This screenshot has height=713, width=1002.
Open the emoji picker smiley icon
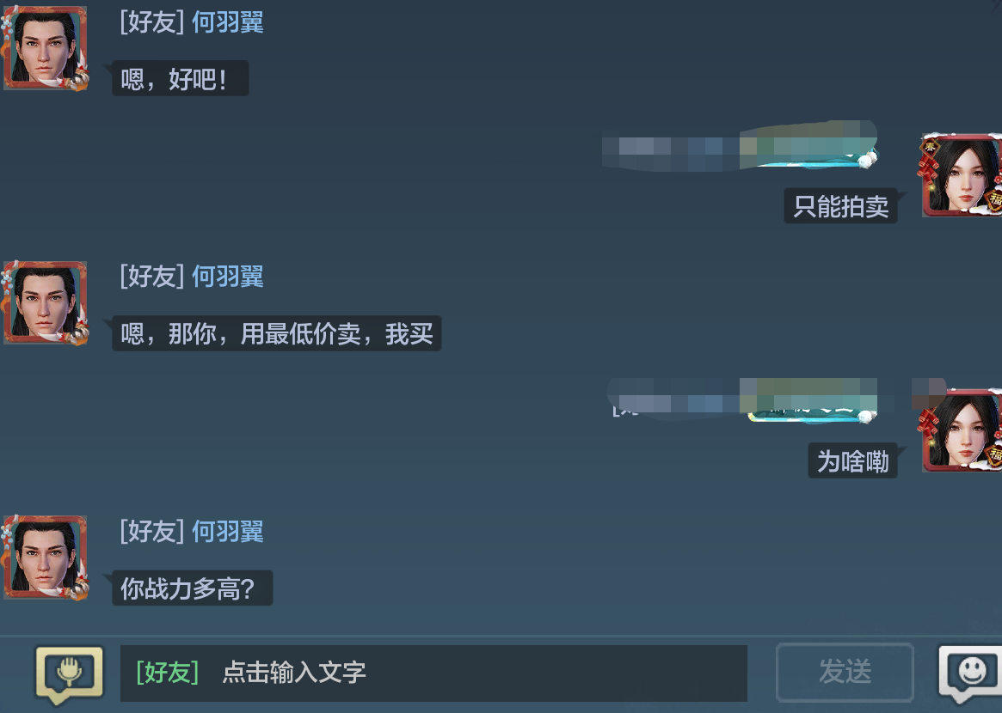[x=970, y=673]
